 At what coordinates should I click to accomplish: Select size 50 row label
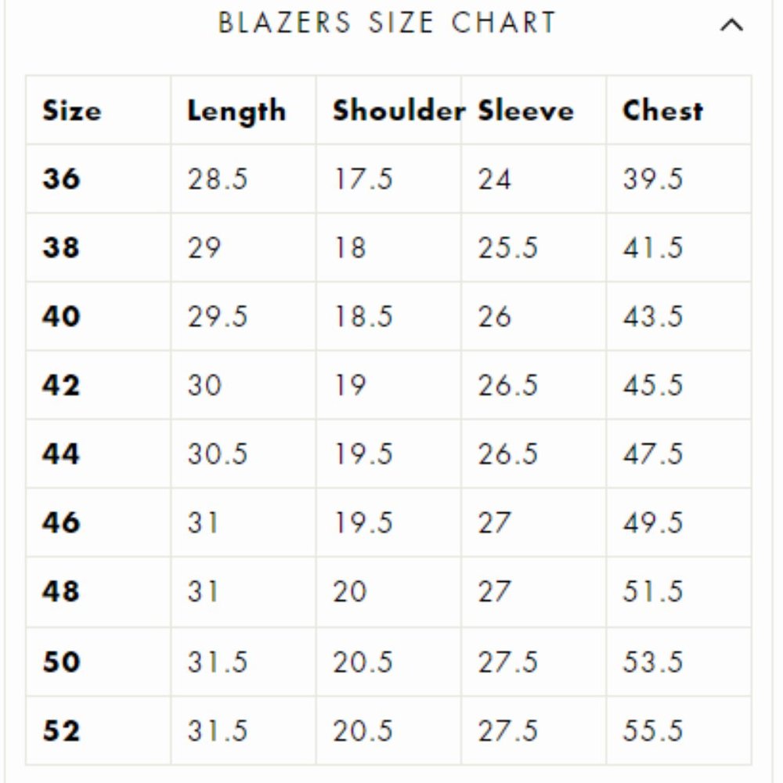(61, 662)
